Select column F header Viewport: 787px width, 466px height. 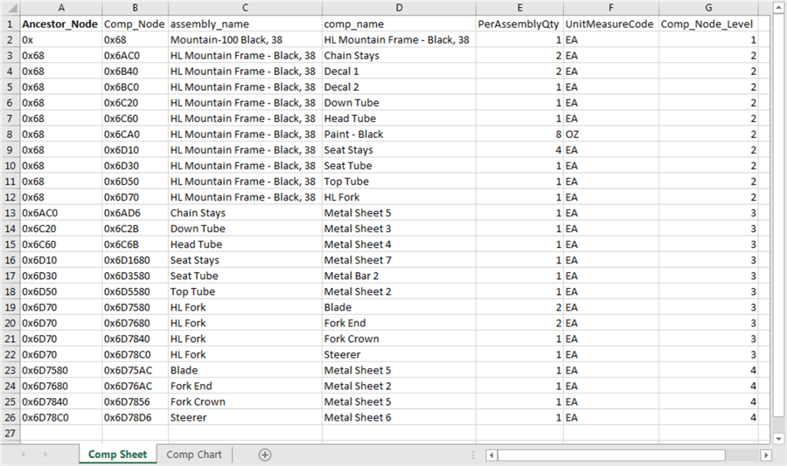[611, 8]
